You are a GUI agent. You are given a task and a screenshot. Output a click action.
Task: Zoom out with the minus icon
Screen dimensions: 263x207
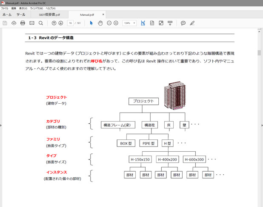(109, 23)
